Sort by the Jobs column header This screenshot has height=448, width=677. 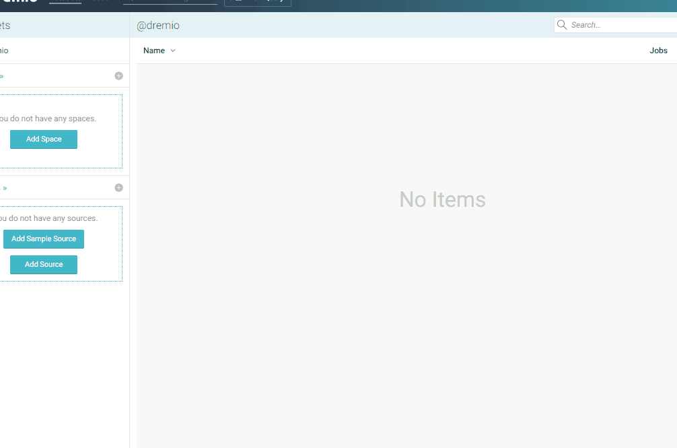658,51
